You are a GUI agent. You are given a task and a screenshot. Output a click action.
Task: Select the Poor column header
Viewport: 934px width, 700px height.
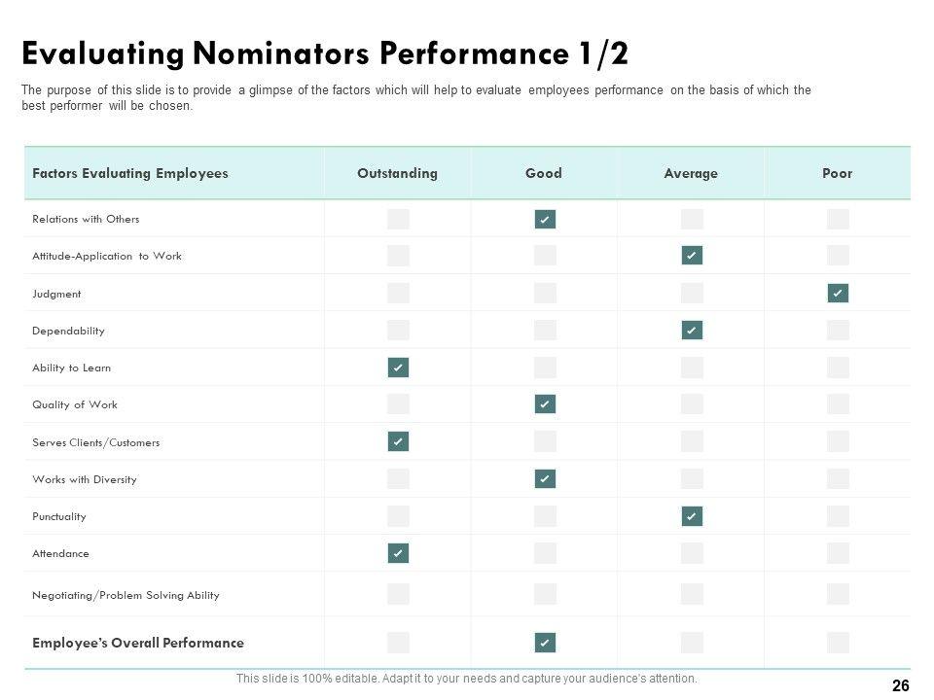(x=837, y=173)
